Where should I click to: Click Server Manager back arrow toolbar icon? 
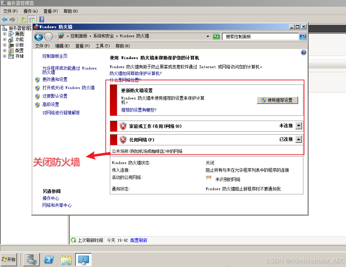pos(5,20)
